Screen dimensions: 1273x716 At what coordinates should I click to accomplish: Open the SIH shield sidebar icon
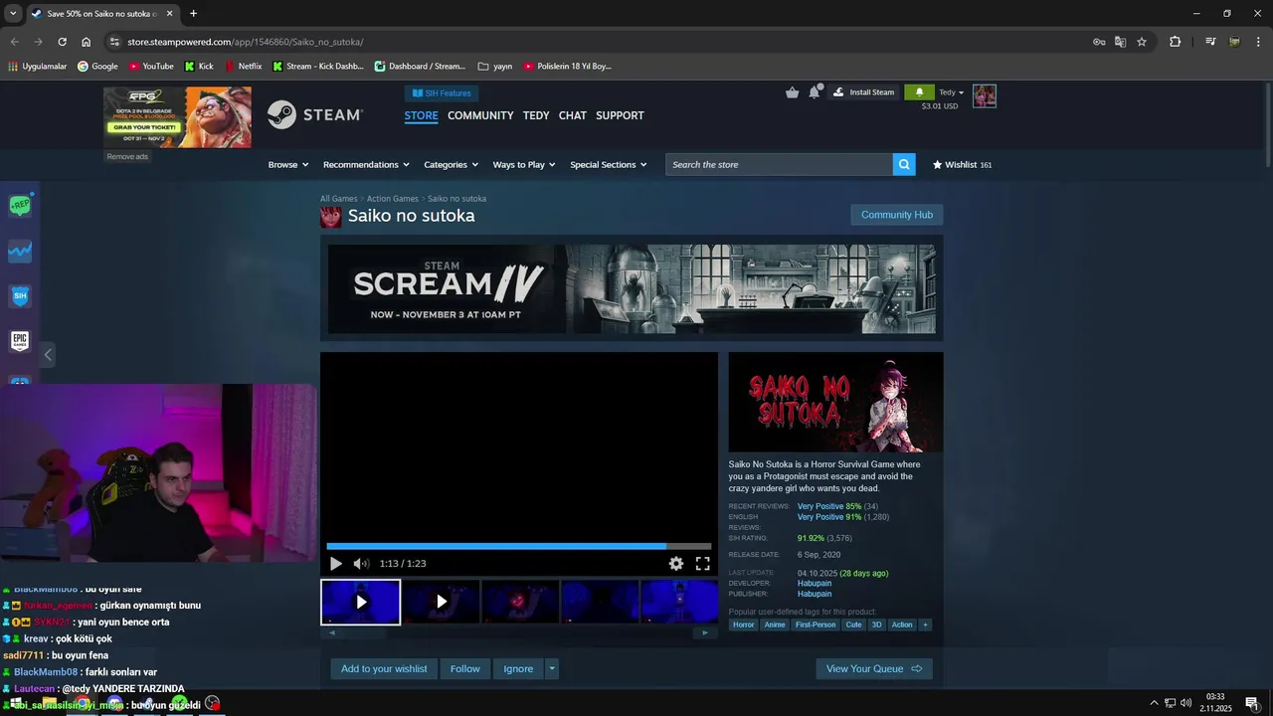click(20, 296)
